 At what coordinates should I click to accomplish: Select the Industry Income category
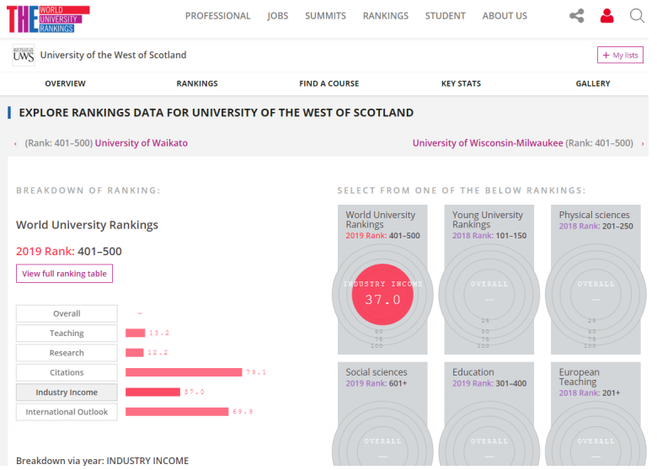coord(67,392)
